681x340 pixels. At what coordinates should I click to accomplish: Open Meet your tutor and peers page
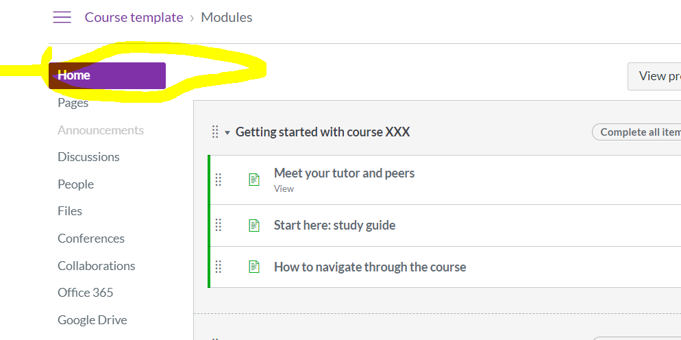[x=344, y=173]
